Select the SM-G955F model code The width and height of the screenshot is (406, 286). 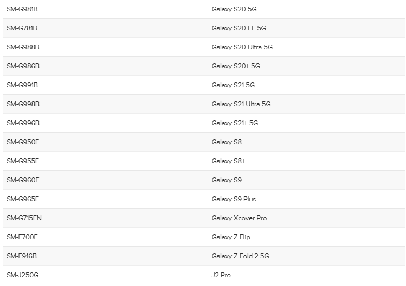pyautogui.click(x=23, y=161)
